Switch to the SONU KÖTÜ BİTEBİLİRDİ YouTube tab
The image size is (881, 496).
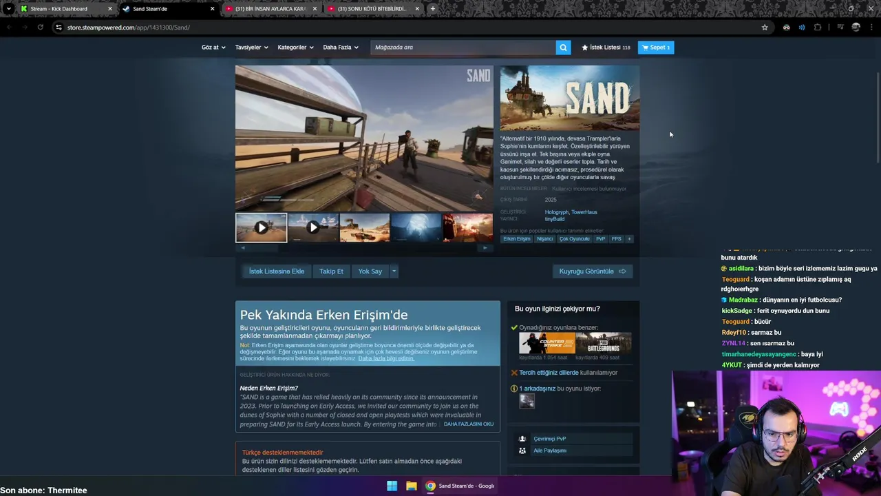pos(372,9)
